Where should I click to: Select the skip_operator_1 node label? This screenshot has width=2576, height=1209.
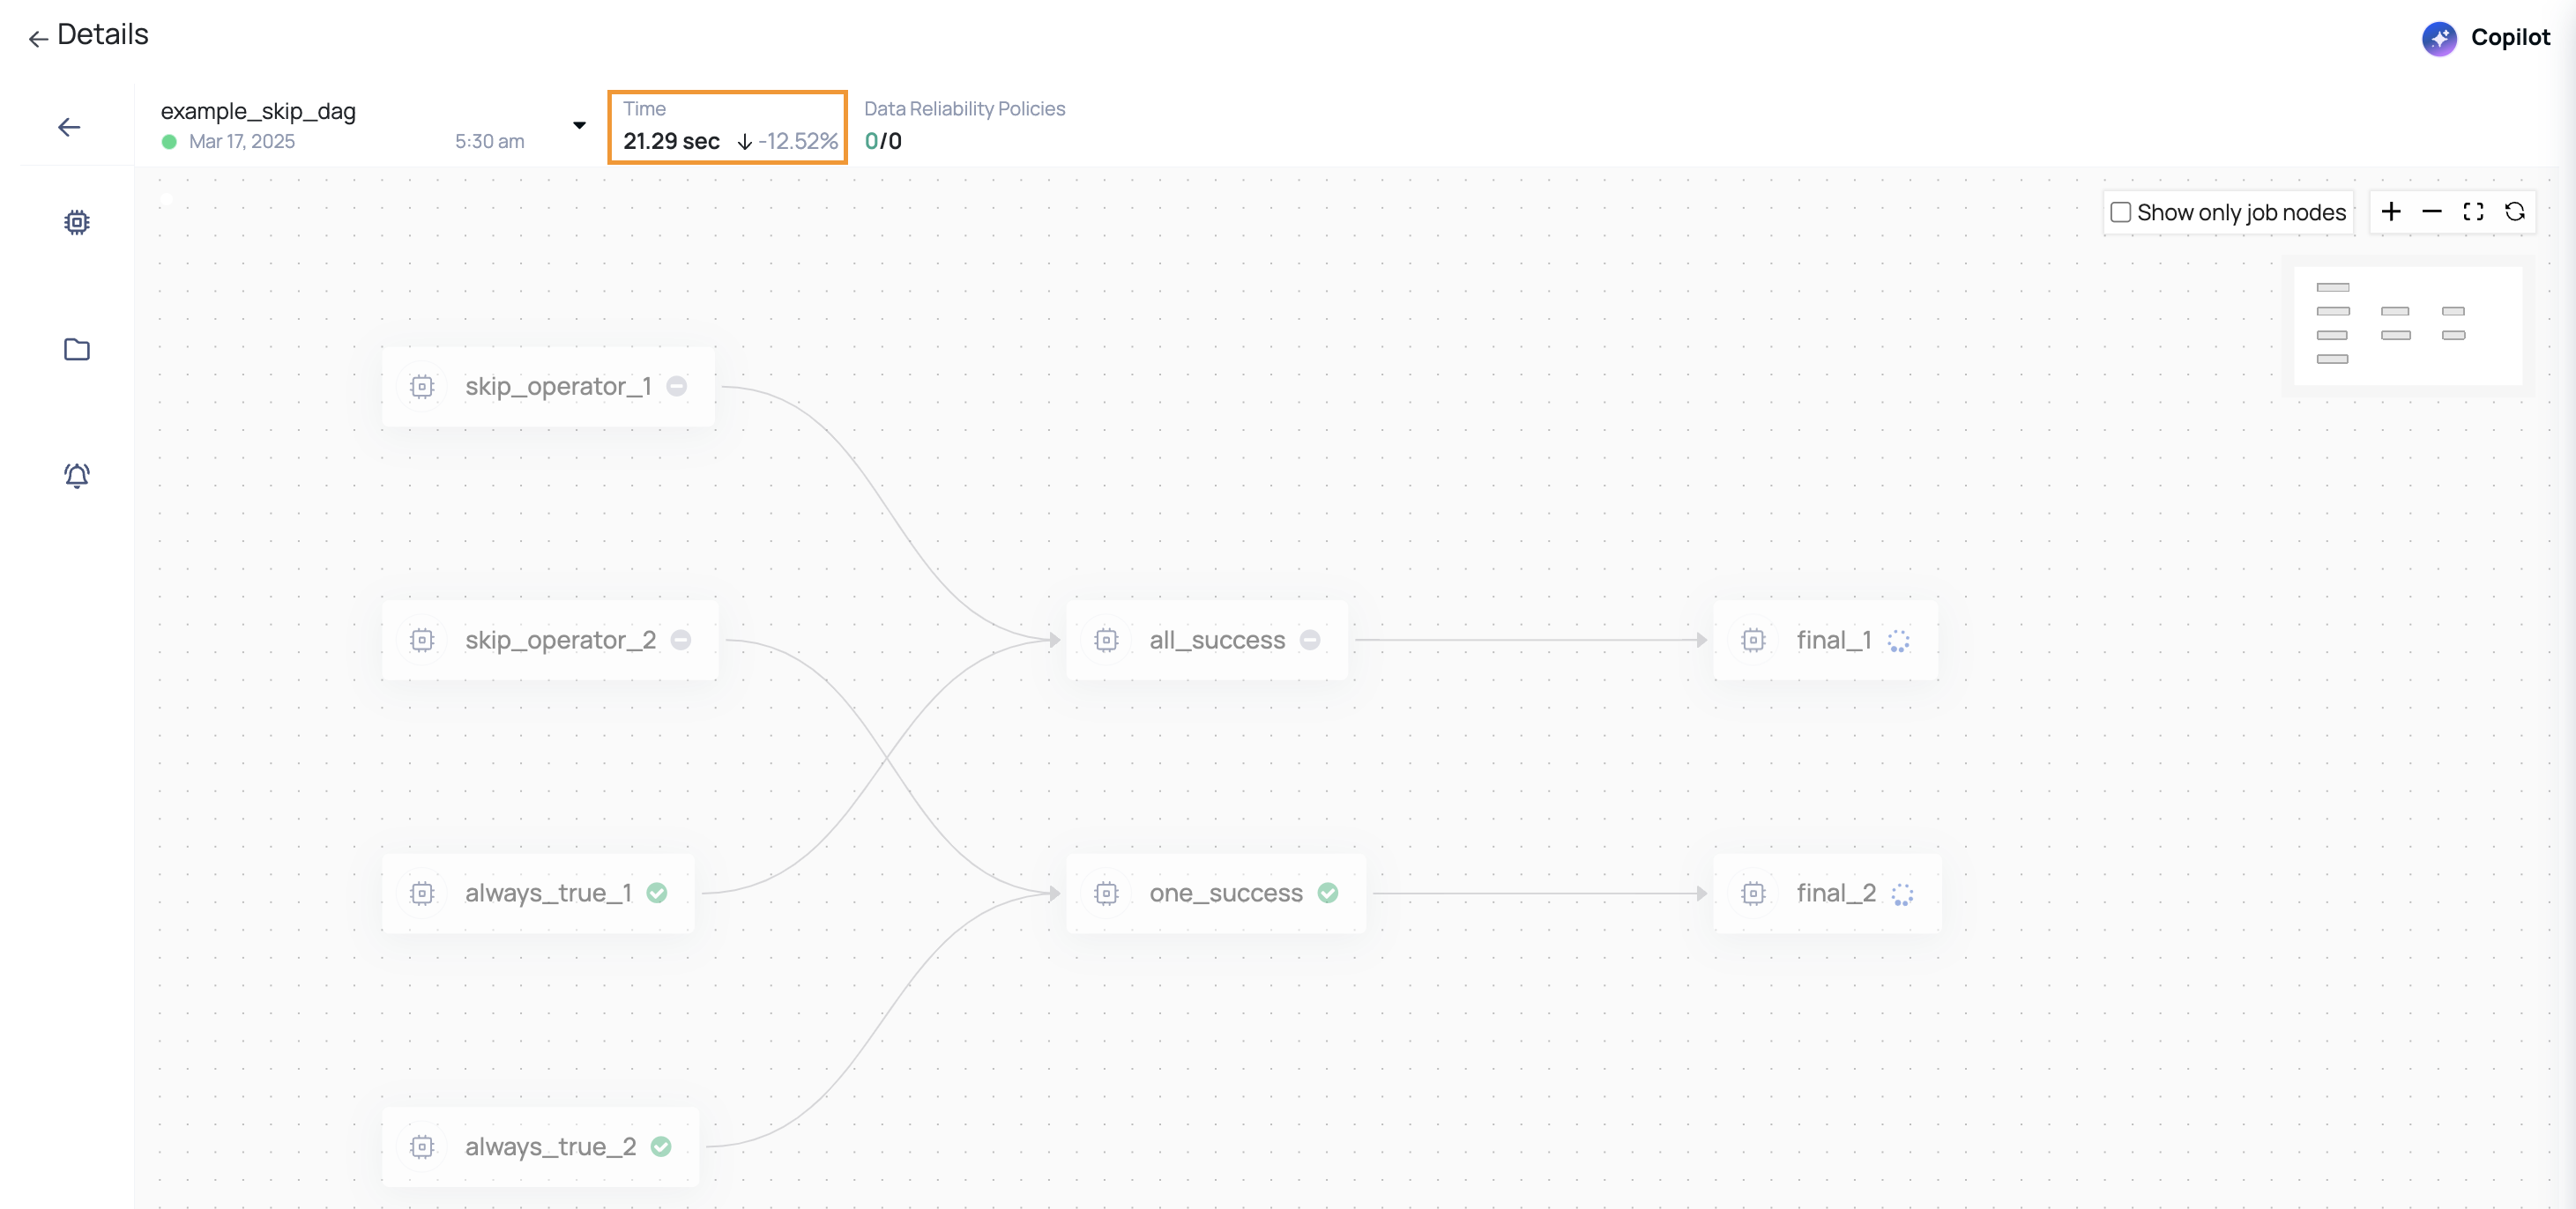(558, 387)
